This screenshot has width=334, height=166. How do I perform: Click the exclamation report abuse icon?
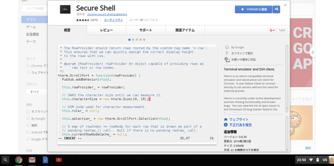pyautogui.click(x=226, y=125)
